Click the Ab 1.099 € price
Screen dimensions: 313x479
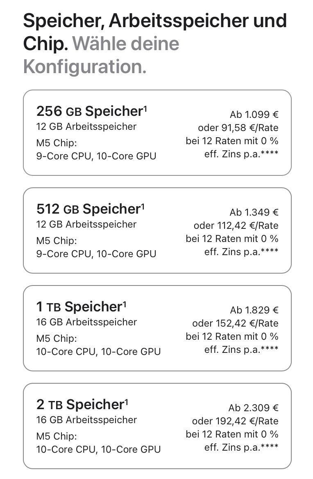(254, 115)
